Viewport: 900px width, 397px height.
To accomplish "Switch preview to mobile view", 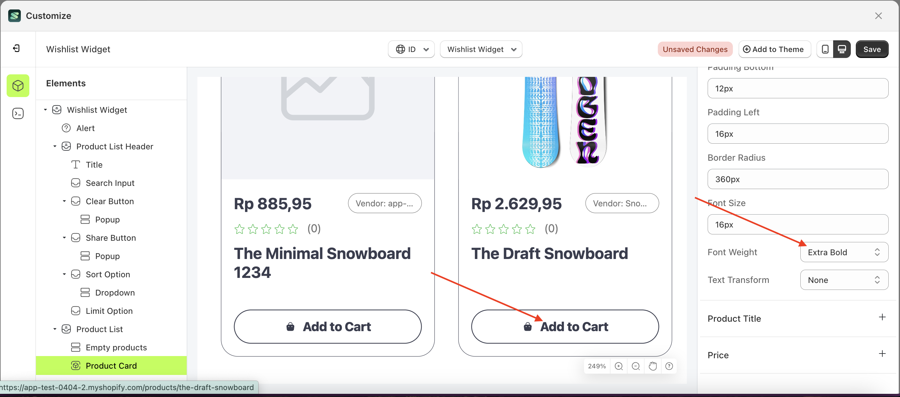I will click(x=825, y=49).
